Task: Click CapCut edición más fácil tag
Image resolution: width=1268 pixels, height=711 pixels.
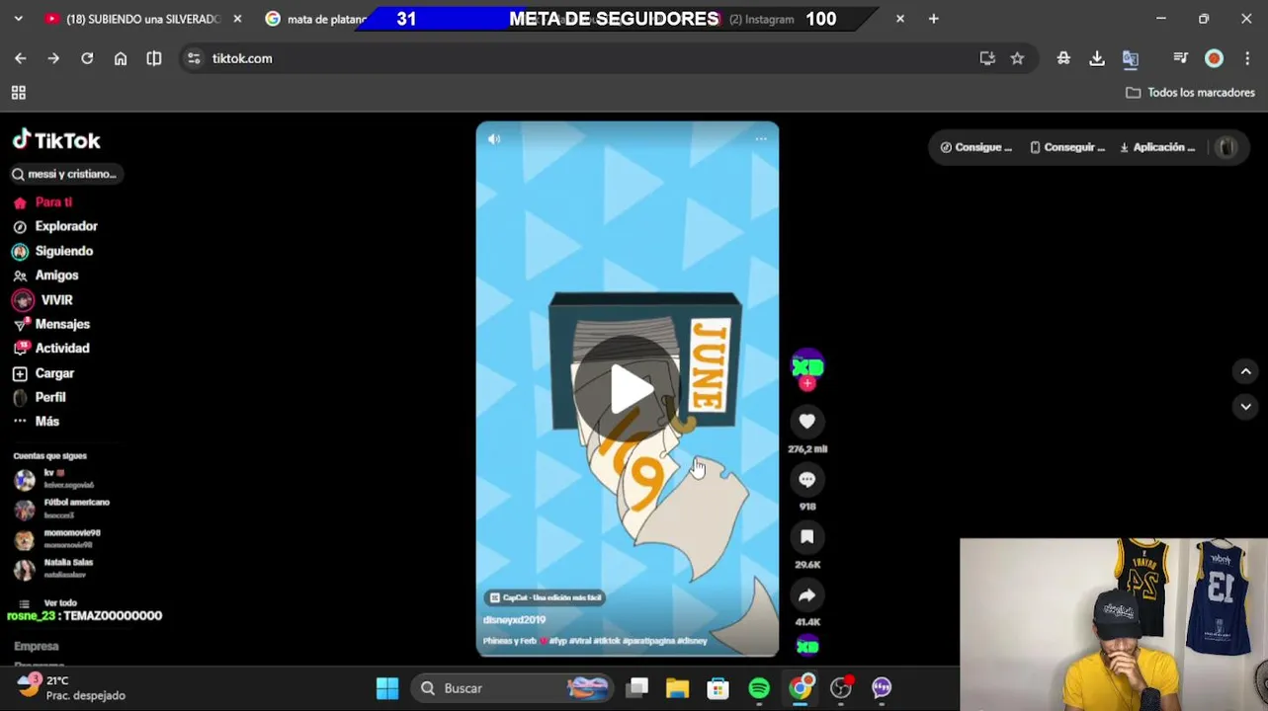Action: coord(546,597)
